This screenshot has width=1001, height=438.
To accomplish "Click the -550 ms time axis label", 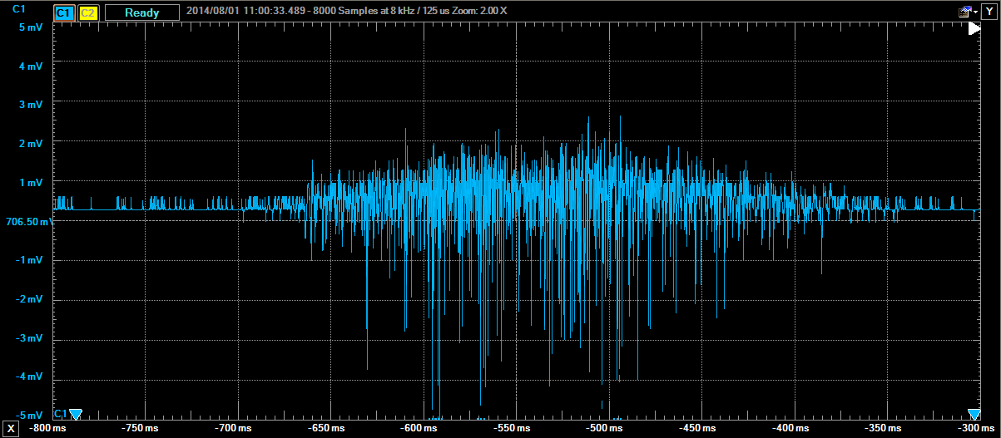I will 512,428.
